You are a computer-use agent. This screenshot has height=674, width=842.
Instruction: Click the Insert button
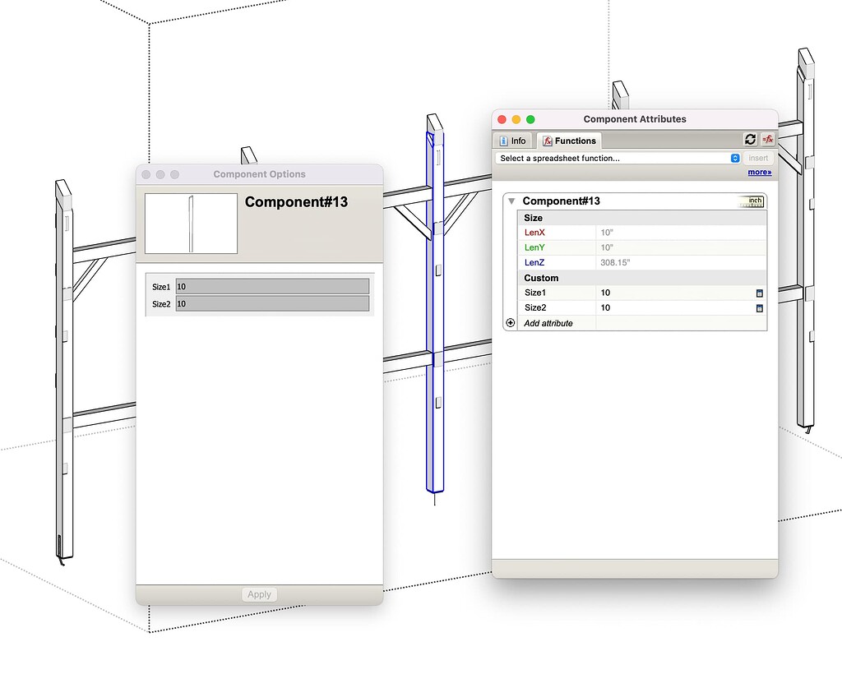pos(757,158)
